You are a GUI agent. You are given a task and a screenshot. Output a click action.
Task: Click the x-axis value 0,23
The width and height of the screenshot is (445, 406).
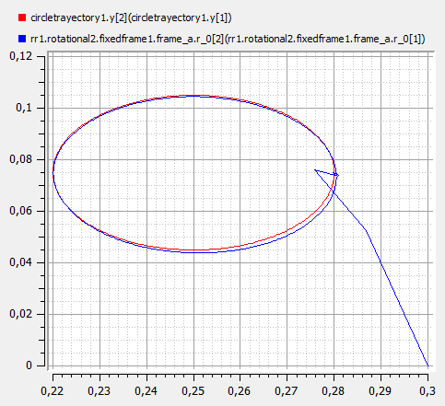click(x=100, y=391)
